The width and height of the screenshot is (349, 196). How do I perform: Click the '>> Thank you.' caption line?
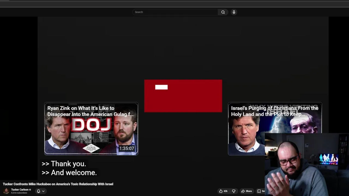pos(64,164)
